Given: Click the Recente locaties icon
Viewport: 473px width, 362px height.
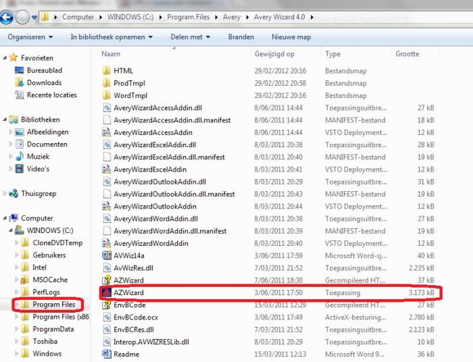Looking at the screenshot, I should [x=20, y=95].
